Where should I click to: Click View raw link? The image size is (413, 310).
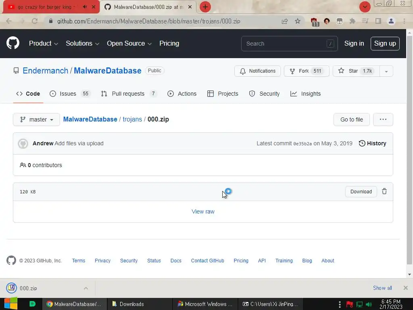(x=203, y=212)
